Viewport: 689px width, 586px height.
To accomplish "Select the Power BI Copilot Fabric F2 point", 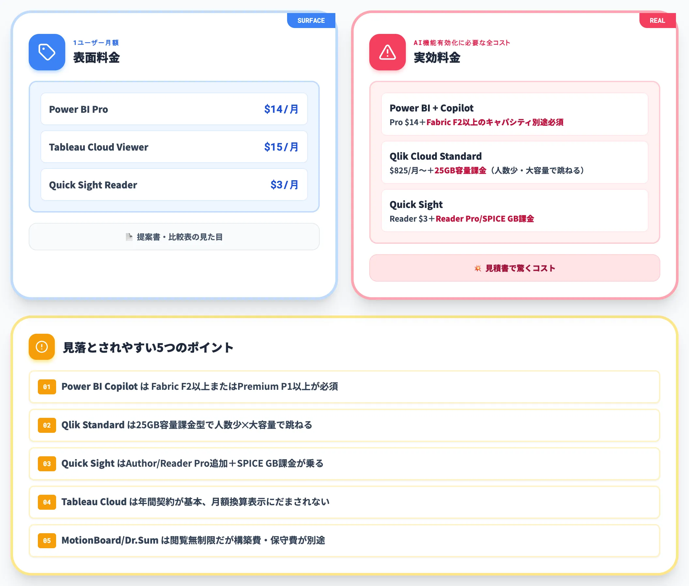I will tap(344, 387).
